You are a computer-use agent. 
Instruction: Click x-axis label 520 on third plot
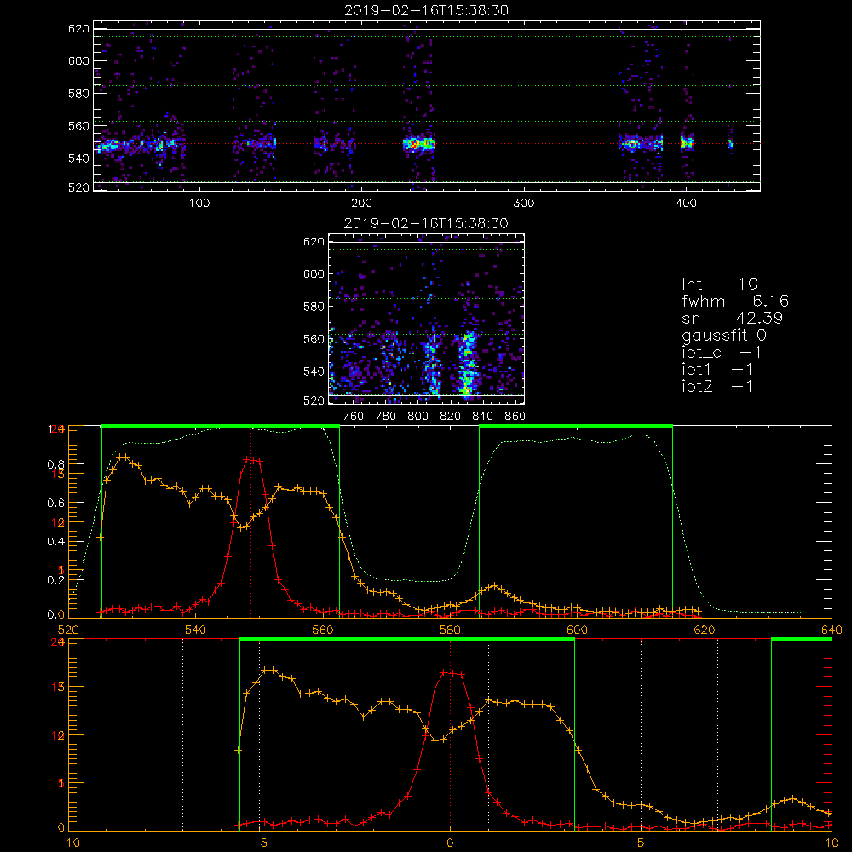click(68, 630)
